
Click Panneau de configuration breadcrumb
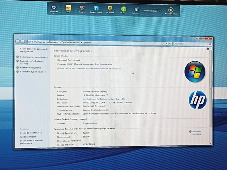click(x=46, y=42)
